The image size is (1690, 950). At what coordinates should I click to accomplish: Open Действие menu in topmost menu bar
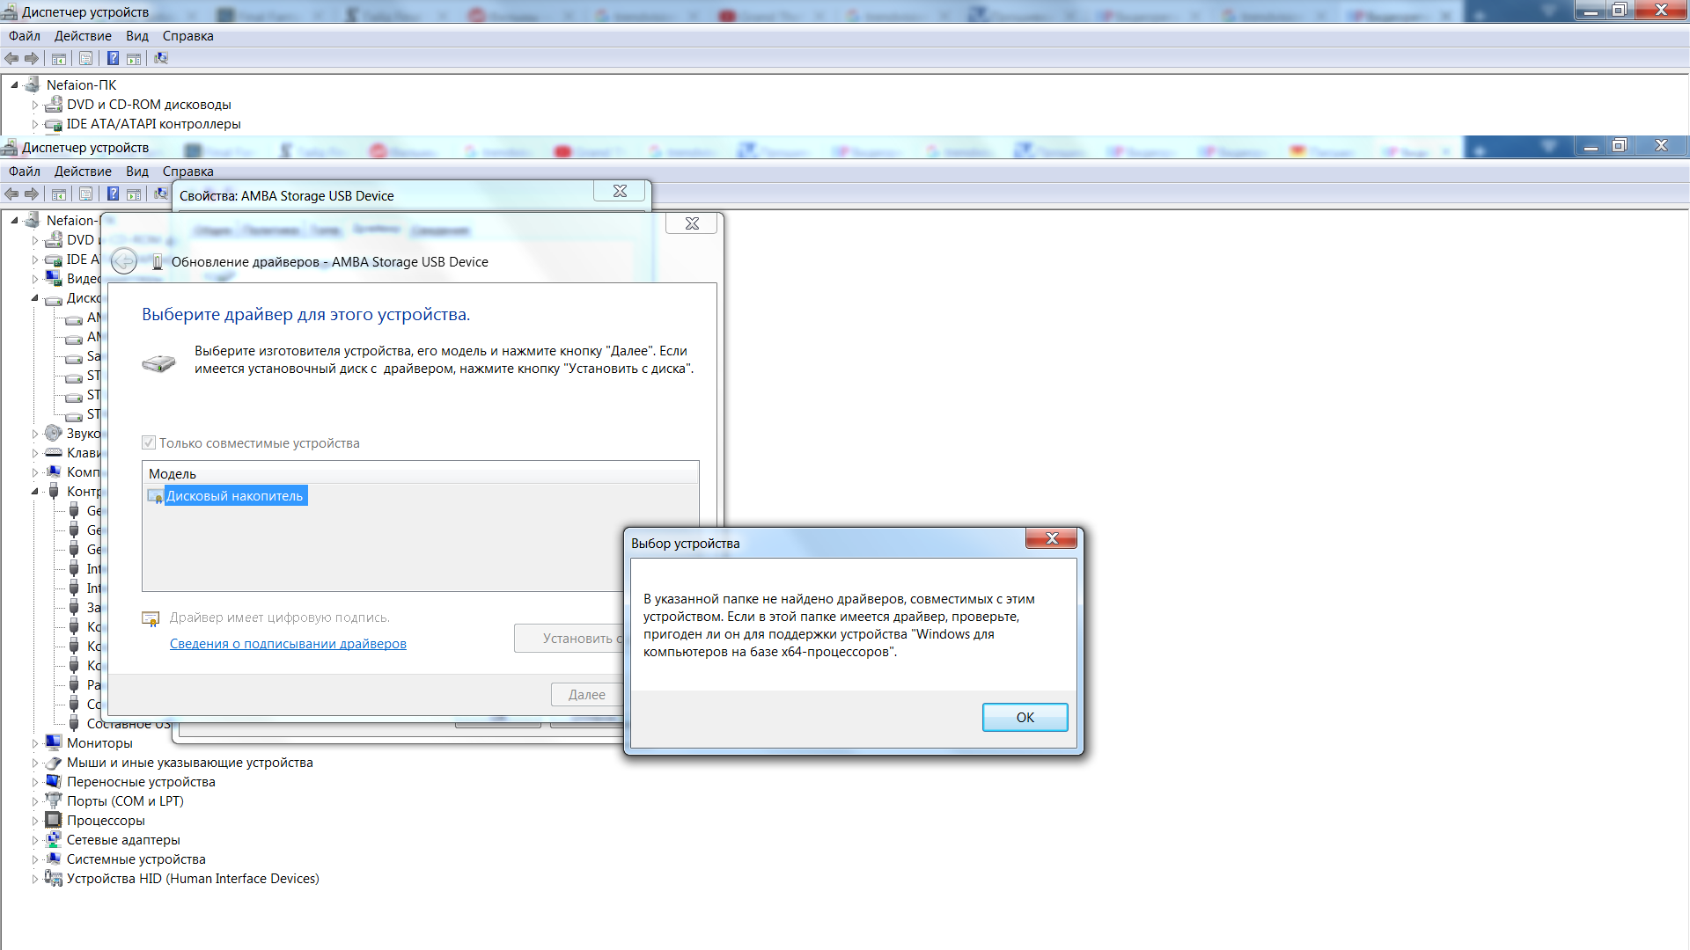pos(83,36)
